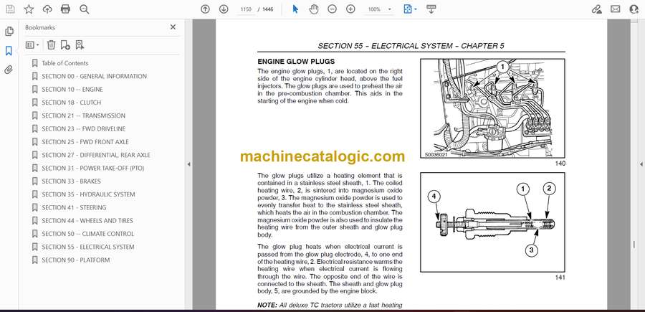Open SECTION 33 - BRAKES bookmark
645x312 pixels.
71,181
